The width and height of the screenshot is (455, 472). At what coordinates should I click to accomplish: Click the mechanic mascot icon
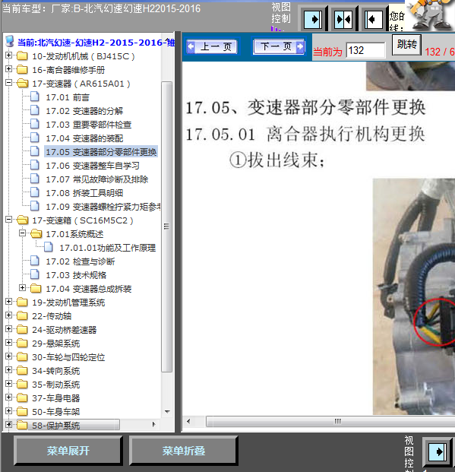[x=431, y=15]
